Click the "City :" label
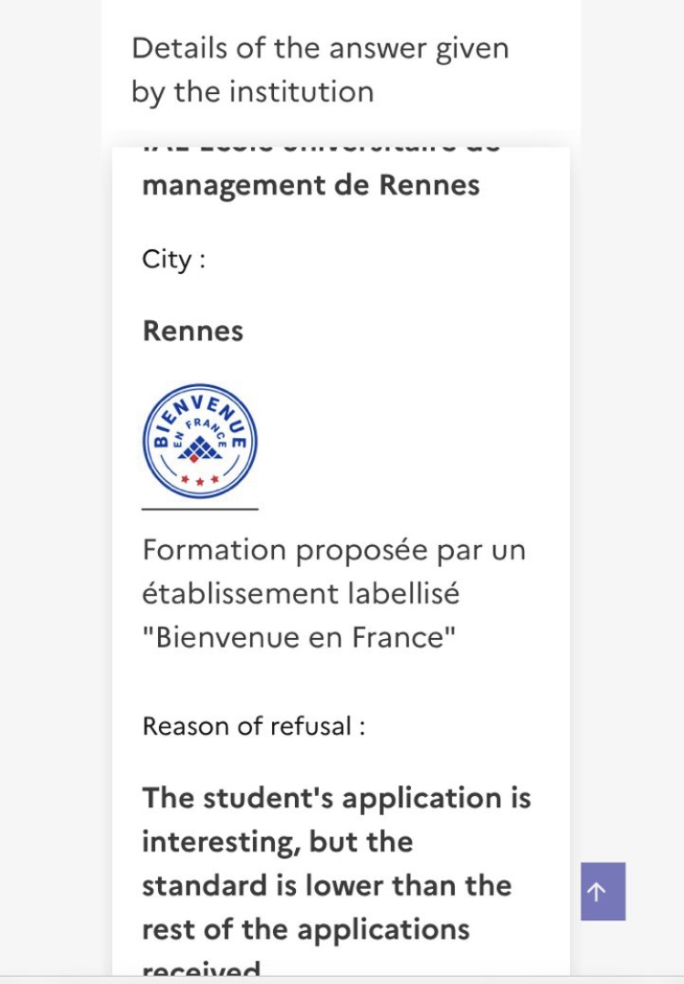This screenshot has width=684, height=984. point(174,259)
